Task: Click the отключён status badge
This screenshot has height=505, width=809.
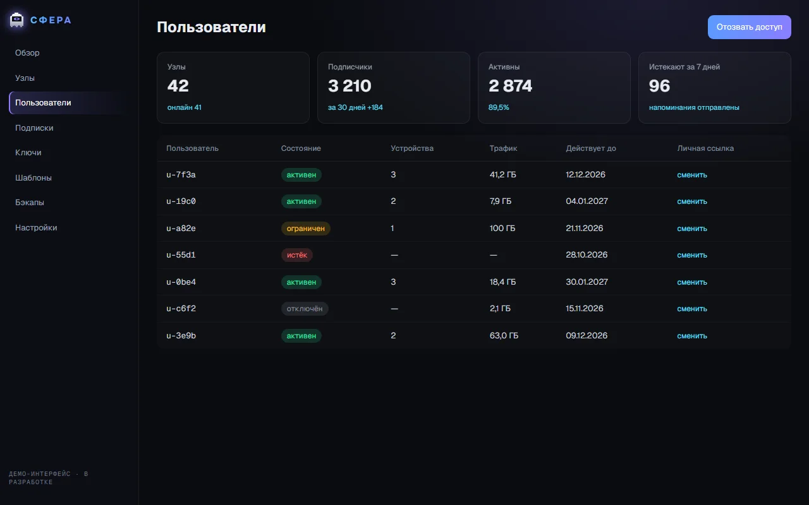Action: pos(305,309)
